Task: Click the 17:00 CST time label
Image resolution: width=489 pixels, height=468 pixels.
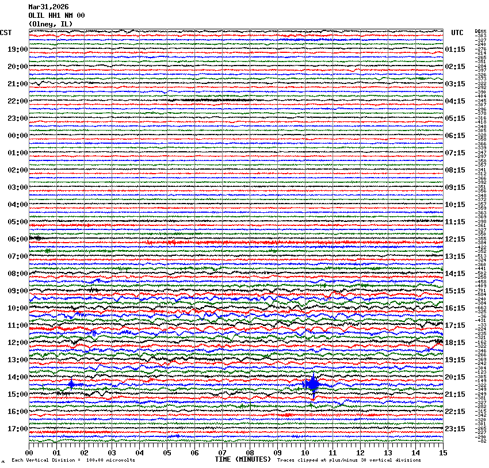Action: (x=18, y=429)
